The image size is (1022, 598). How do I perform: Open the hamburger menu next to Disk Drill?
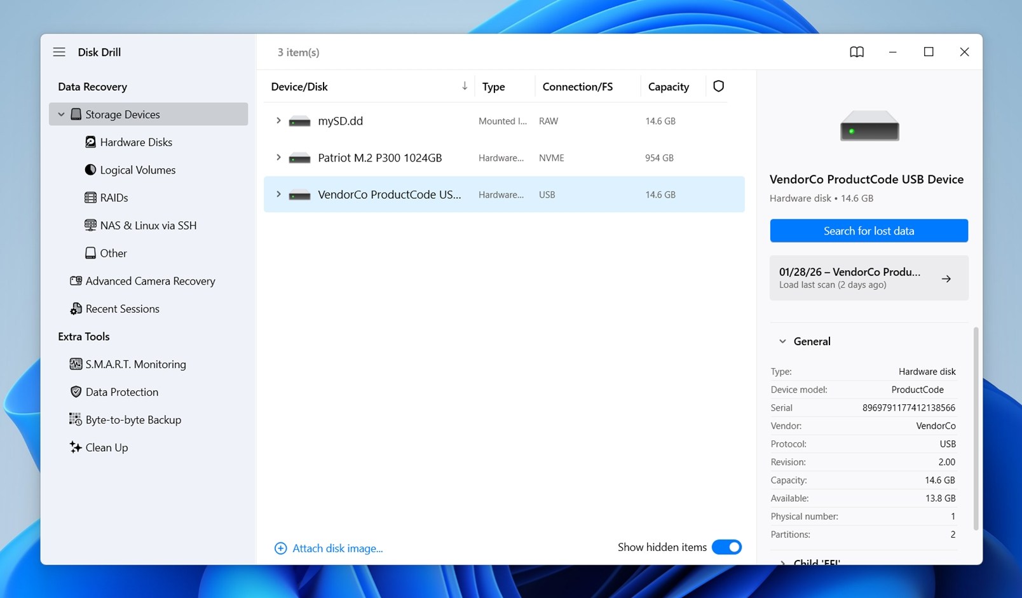click(x=59, y=51)
